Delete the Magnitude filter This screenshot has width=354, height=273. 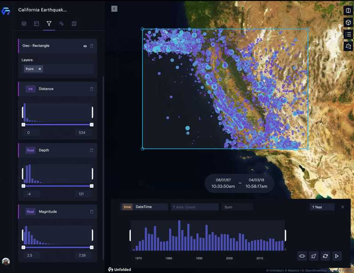92,212
